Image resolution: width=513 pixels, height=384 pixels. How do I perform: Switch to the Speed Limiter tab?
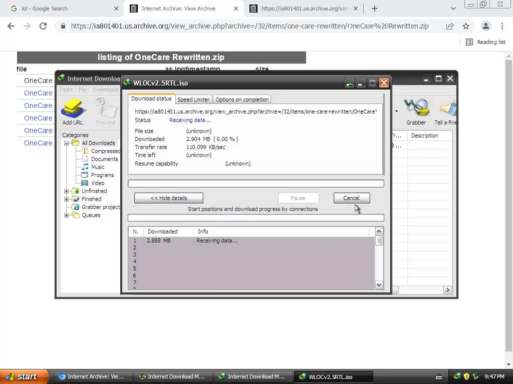coord(193,99)
